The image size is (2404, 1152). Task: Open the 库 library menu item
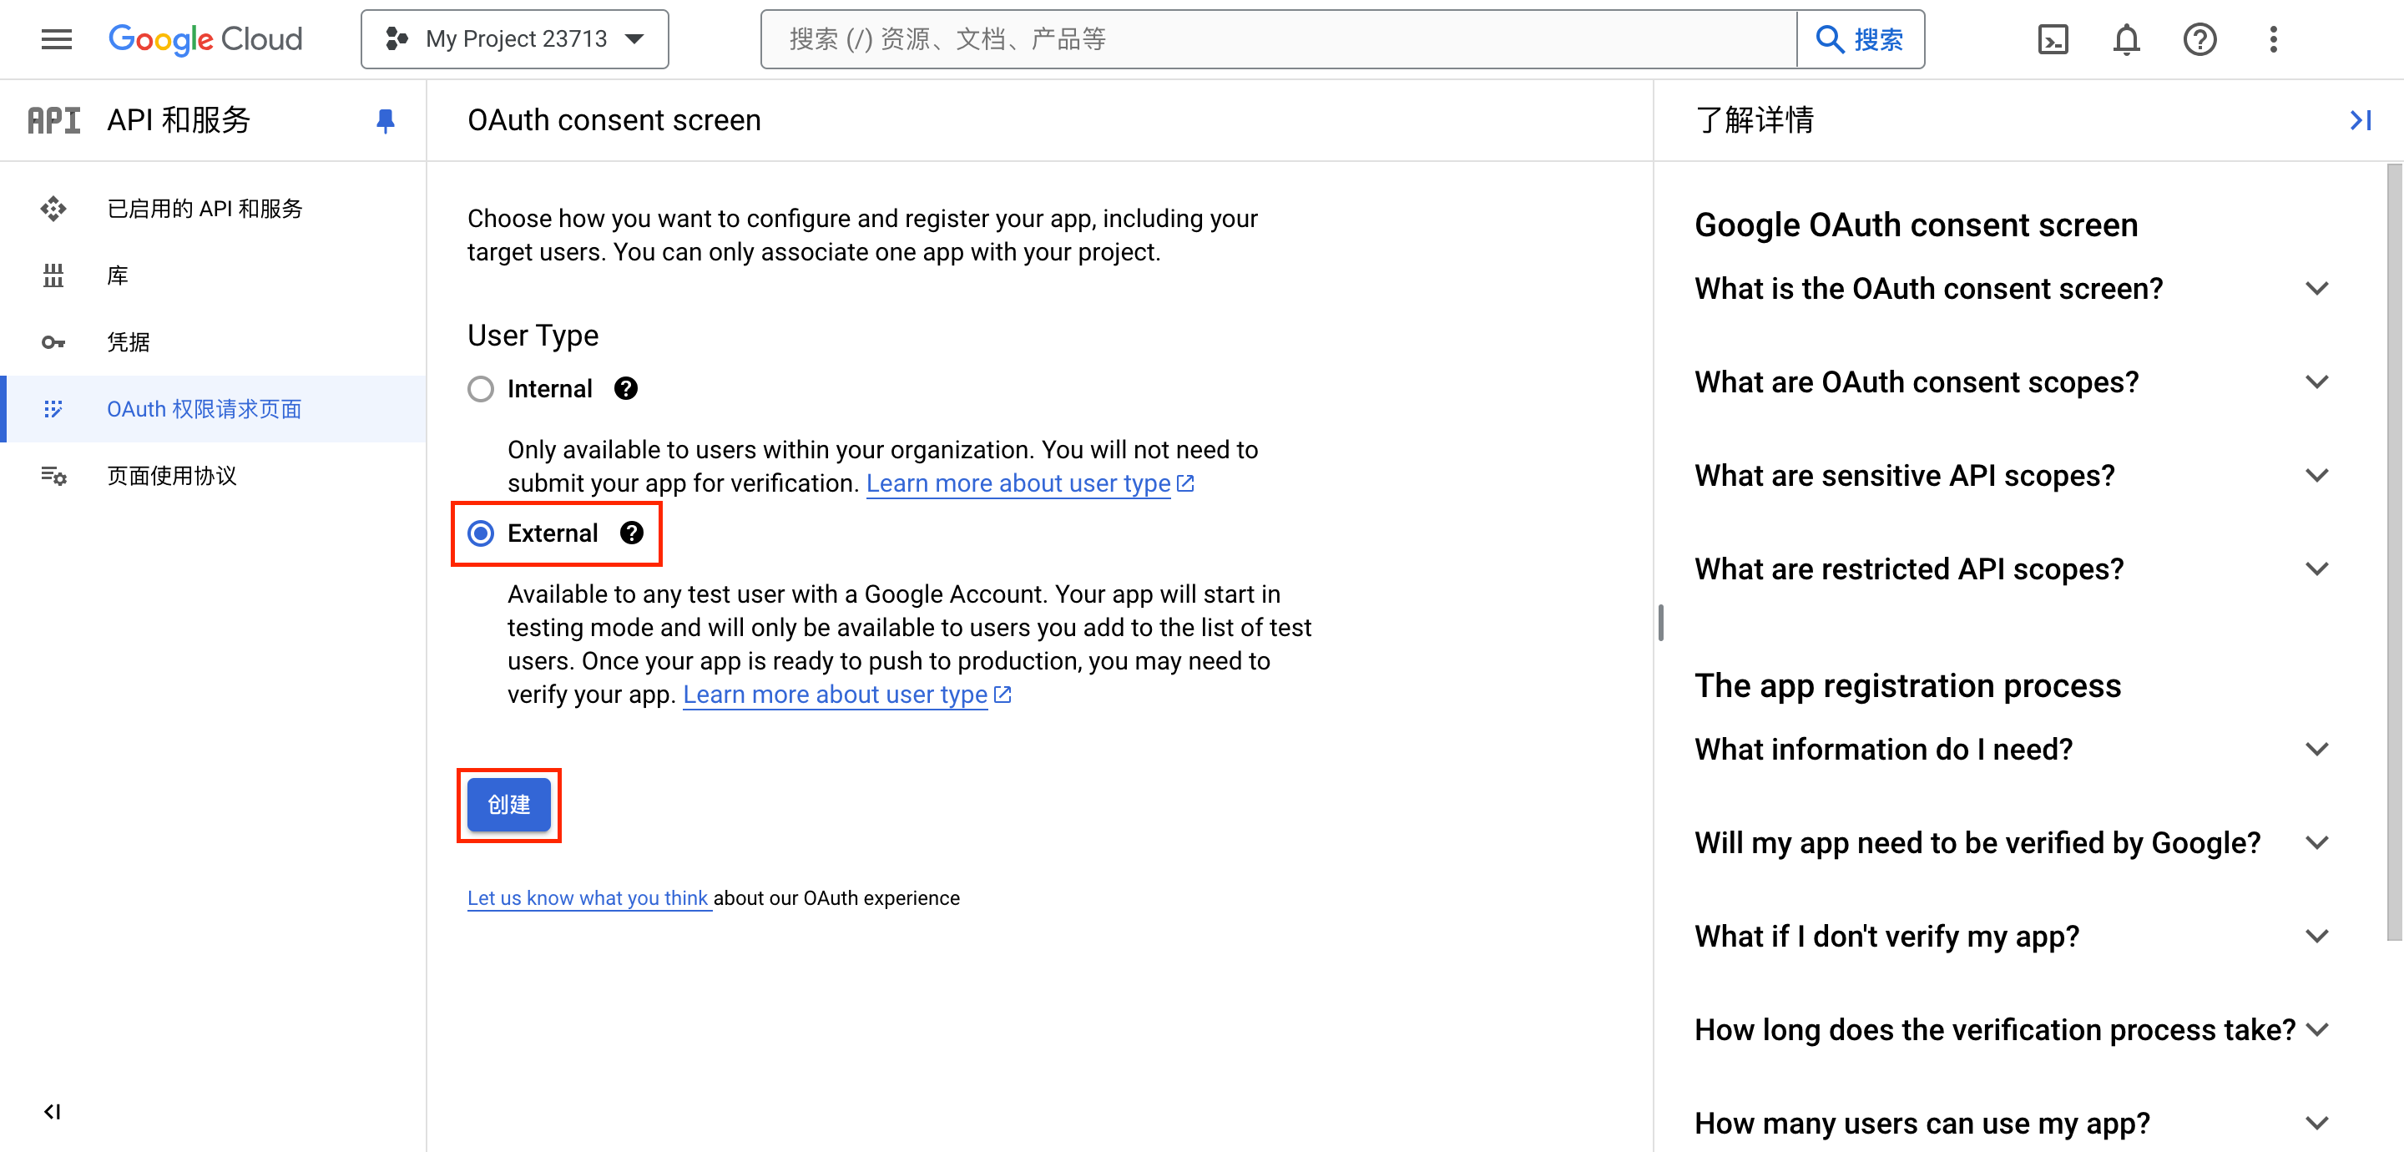click(x=213, y=275)
